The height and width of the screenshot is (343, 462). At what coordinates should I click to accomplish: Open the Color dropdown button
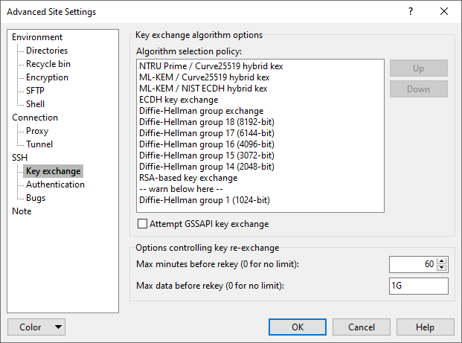(36, 327)
